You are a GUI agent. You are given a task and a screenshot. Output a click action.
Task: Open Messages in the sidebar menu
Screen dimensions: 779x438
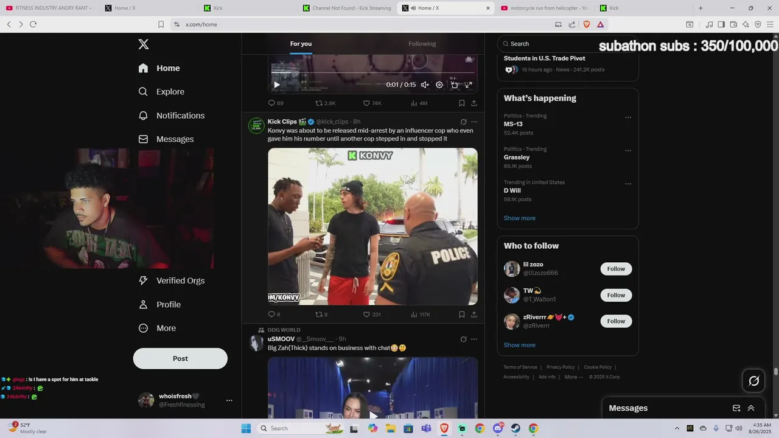(166, 139)
